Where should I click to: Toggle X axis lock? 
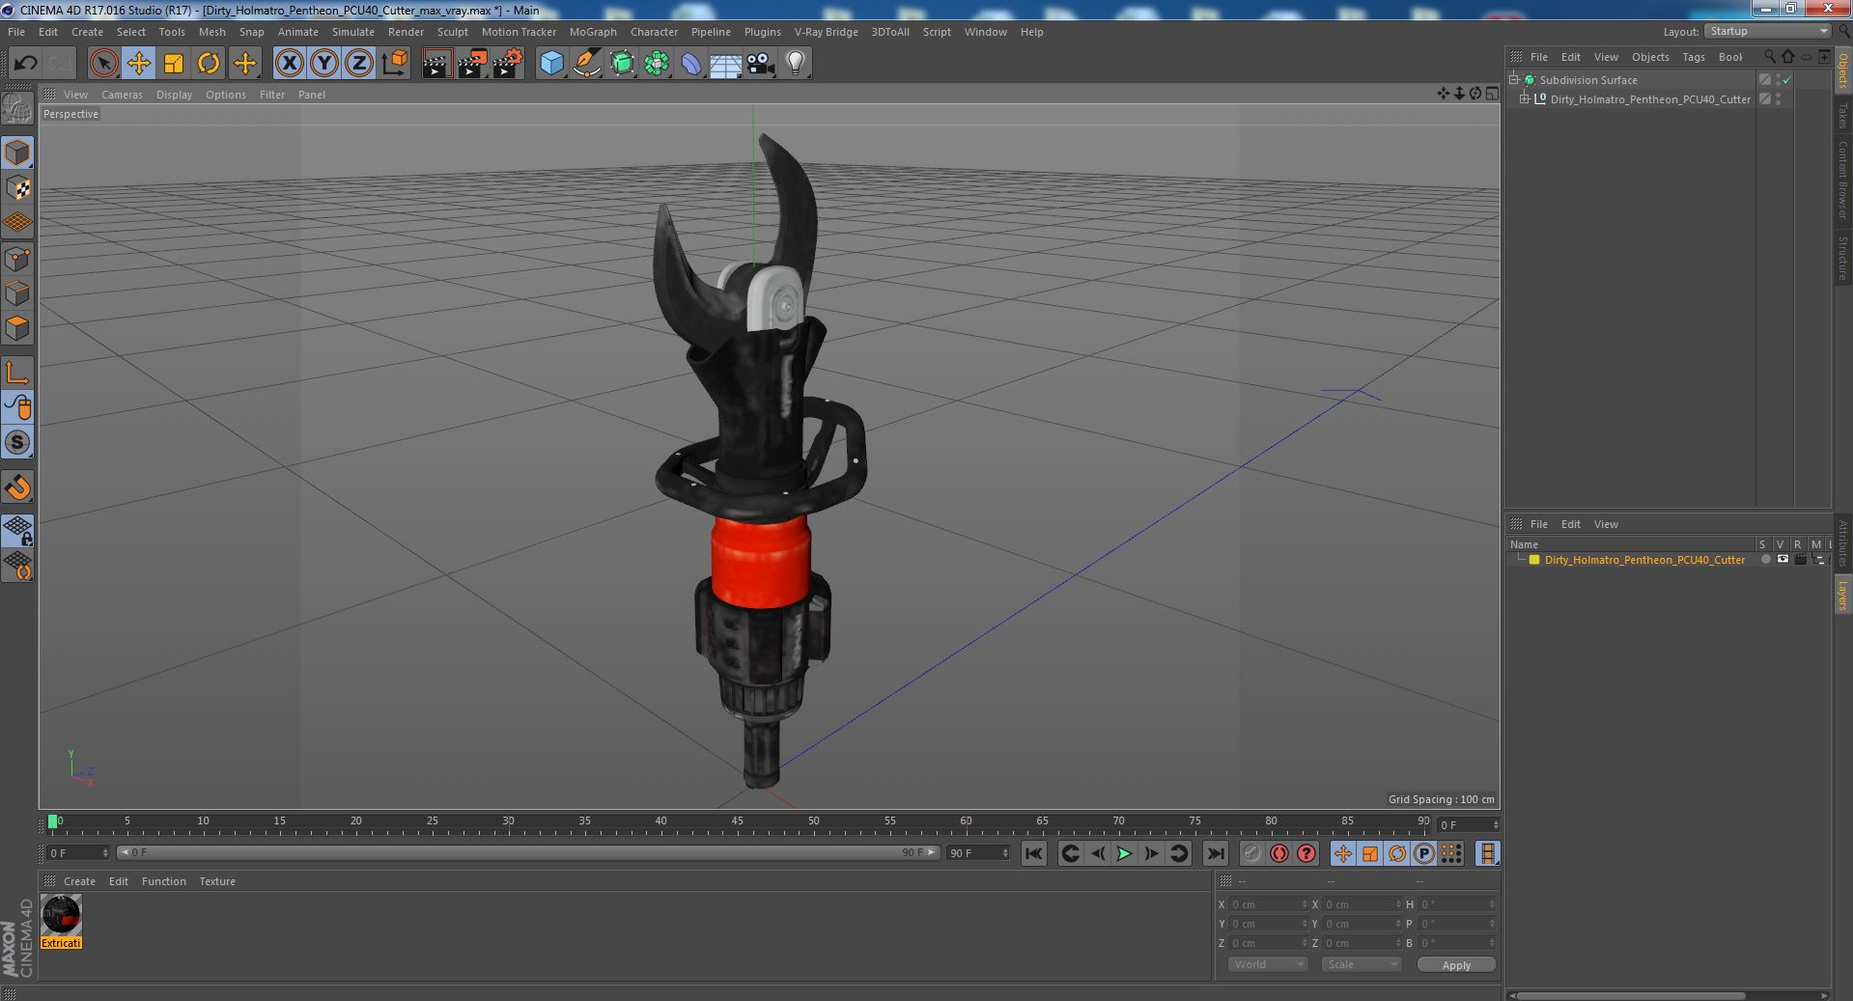[289, 64]
